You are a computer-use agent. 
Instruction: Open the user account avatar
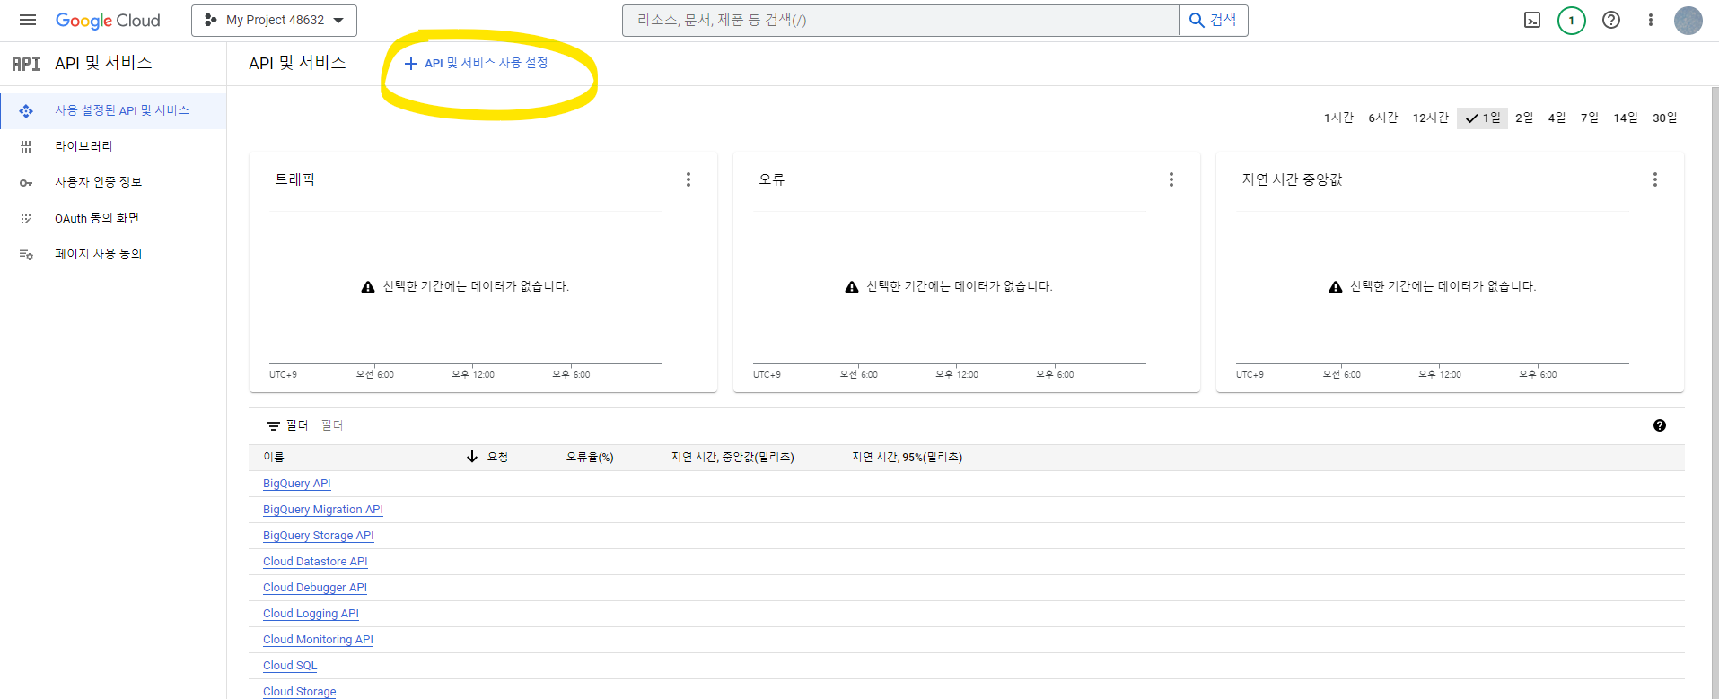pos(1688,20)
